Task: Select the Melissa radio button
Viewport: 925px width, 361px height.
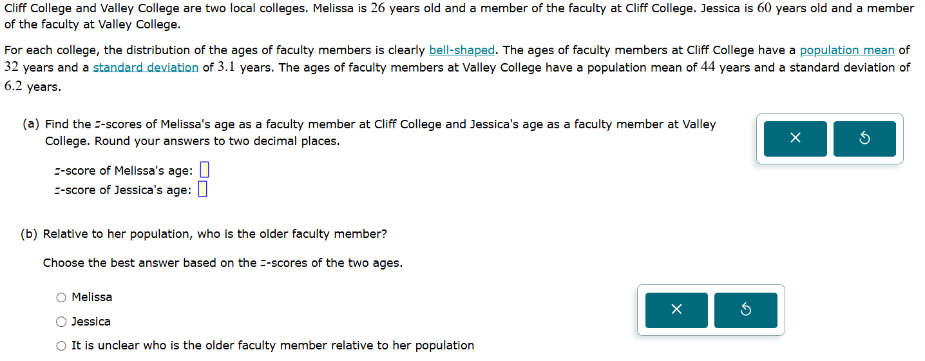Action: coord(61,297)
